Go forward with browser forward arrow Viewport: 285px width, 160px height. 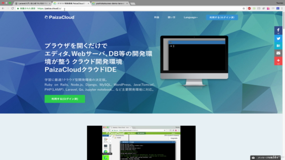coord(8,8)
